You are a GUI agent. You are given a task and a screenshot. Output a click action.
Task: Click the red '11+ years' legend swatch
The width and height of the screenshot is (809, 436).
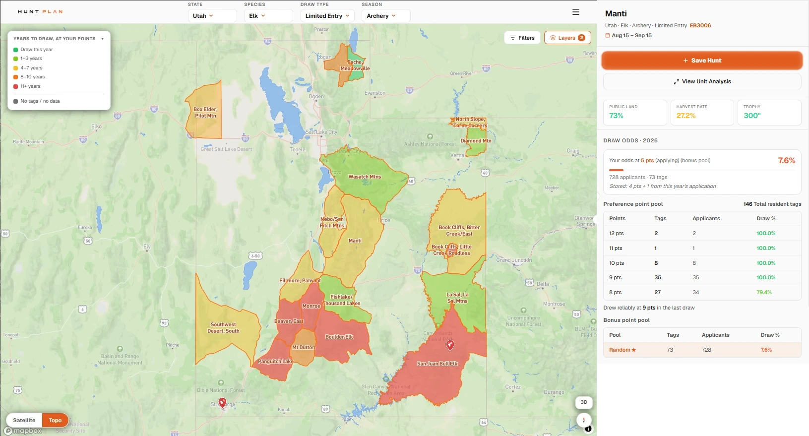coord(16,86)
